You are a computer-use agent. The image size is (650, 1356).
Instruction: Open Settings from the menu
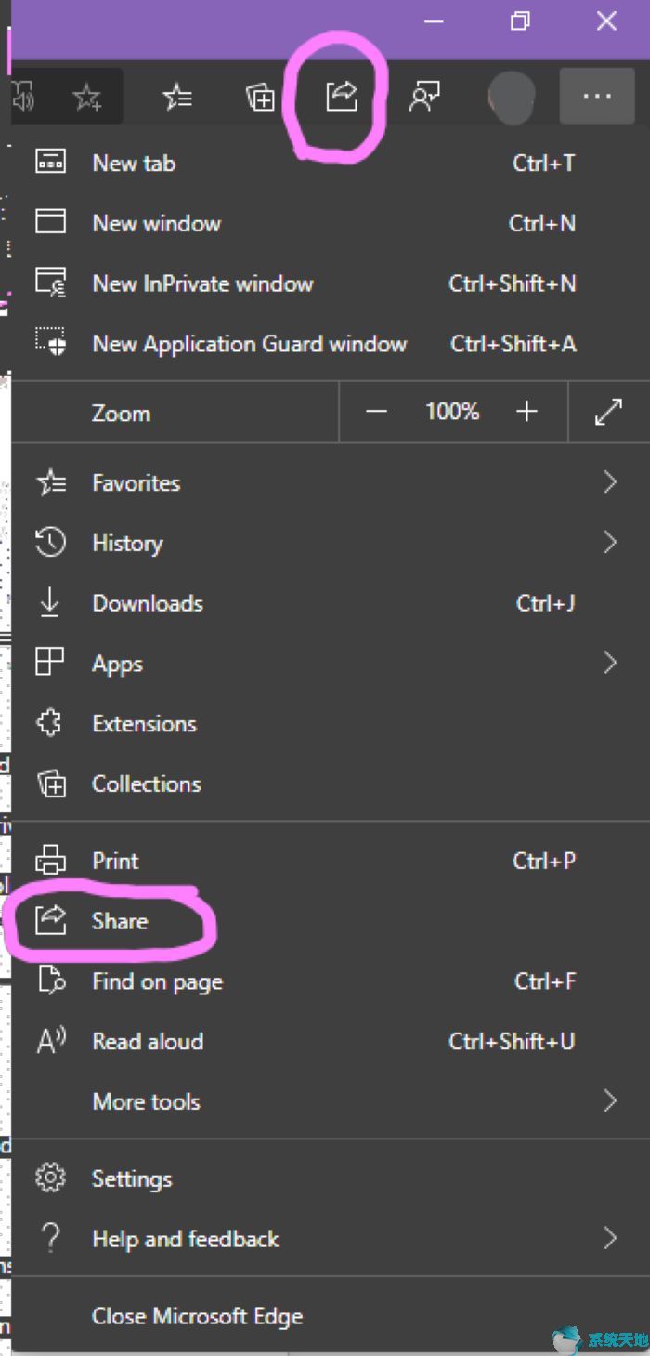click(330, 1178)
